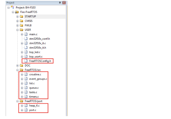This screenshot has width=171, height=119.
Task: Select stm32f10x_conf.h file
Action: coord(40,39)
